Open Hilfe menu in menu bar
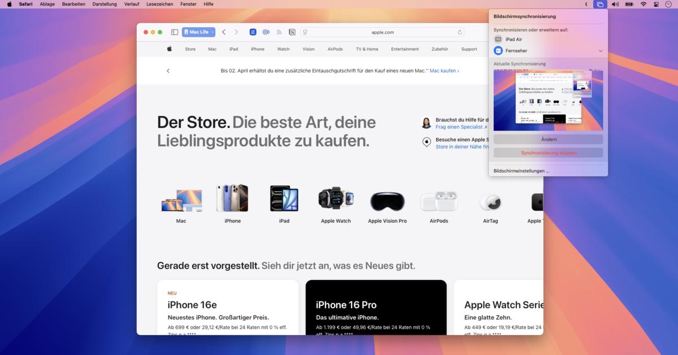The height and width of the screenshot is (355, 678). pos(208,4)
